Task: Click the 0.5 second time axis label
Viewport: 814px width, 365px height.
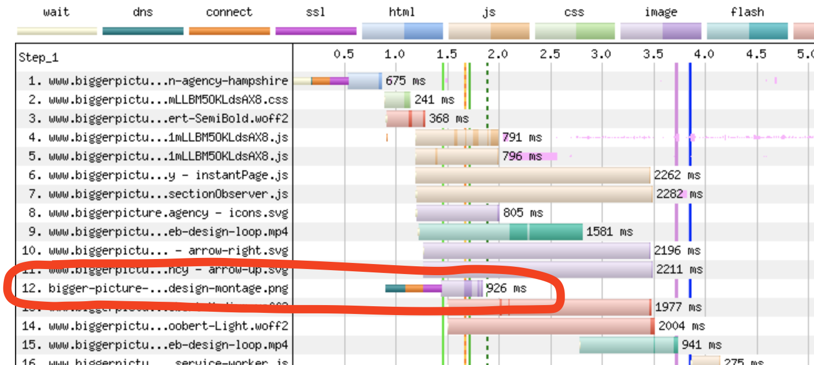Action: coord(344,54)
